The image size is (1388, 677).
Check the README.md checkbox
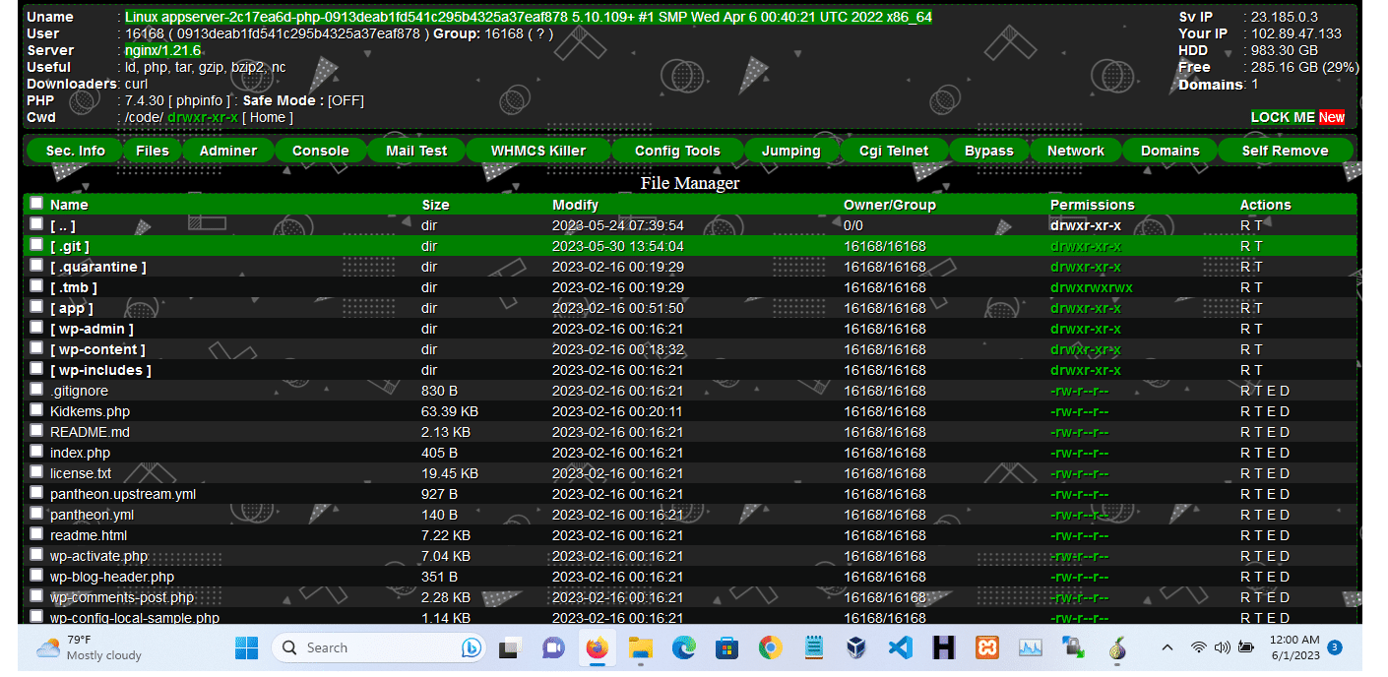click(36, 431)
